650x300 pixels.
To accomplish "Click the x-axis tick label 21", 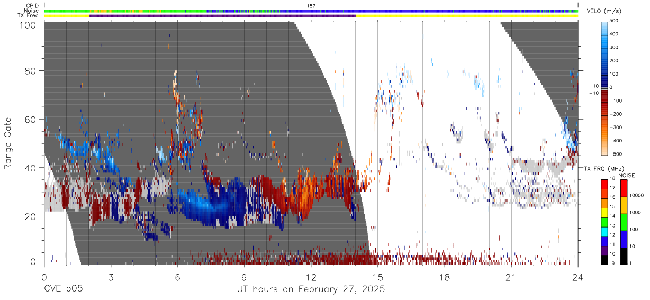I will [x=511, y=277].
